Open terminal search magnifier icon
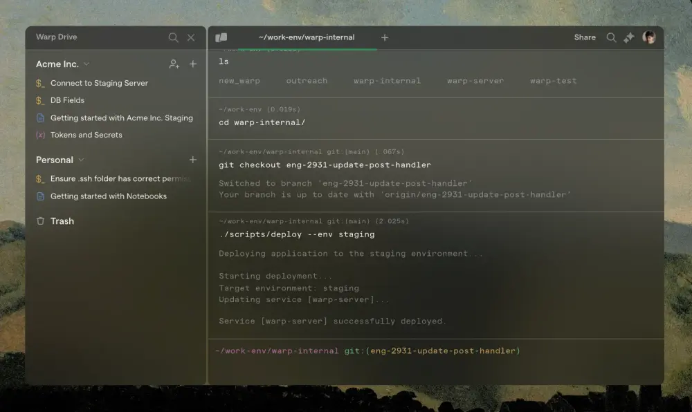692x412 pixels. pos(611,37)
